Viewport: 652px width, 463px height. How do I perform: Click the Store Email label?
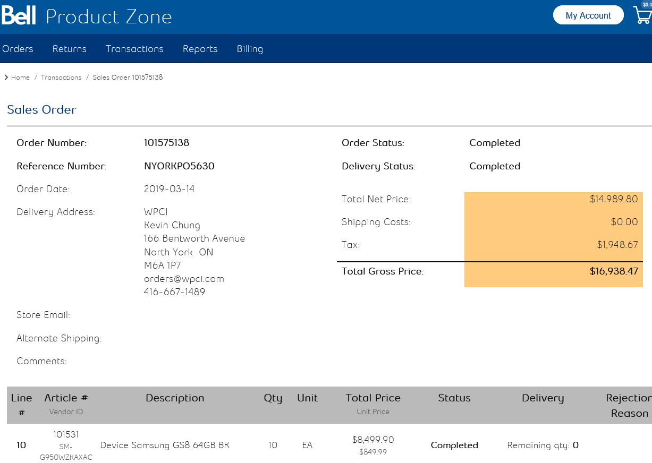pyautogui.click(x=43, y=315)
